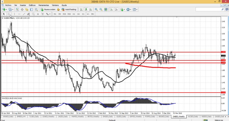This screenshot has width=229, height=121.
Task: Click the SABES,Weekly chart title arrow
Action: tap(2, 18)
